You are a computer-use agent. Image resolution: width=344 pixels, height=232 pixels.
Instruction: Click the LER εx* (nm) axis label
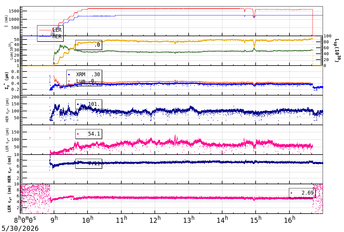click(x=9, y=199)
